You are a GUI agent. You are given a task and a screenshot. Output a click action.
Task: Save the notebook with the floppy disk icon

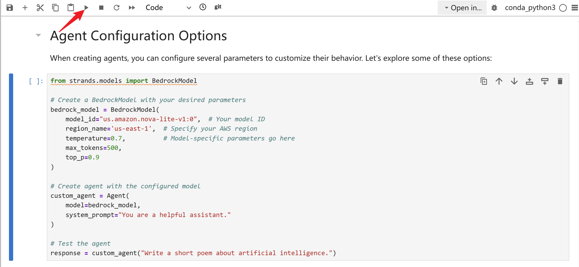tap(10, 8)
